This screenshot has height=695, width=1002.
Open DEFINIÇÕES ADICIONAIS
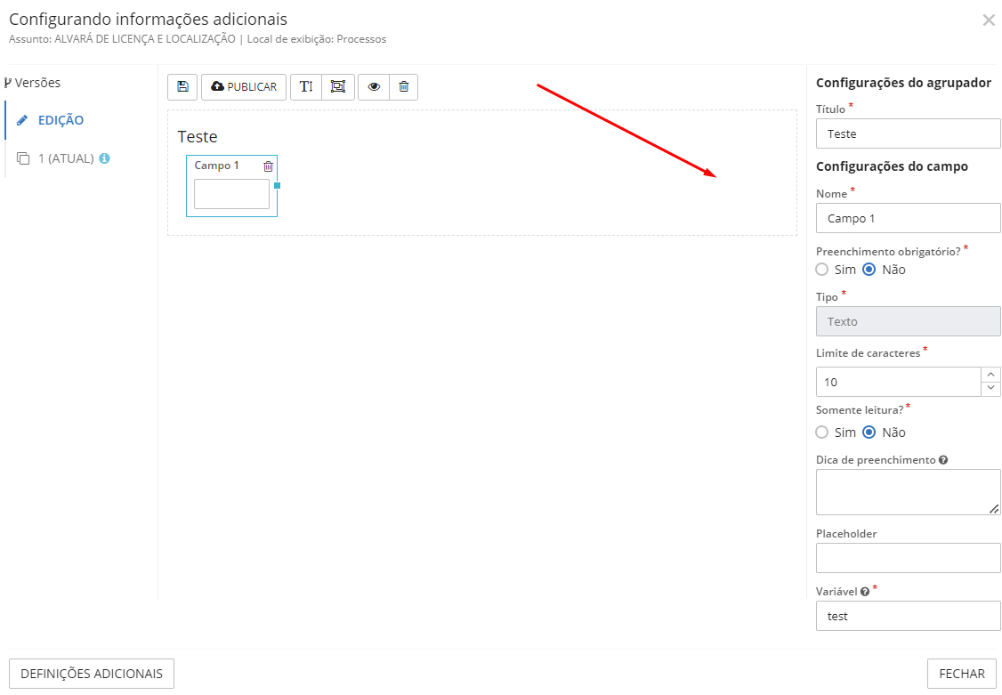pyautogui.click(x=92, y=674)
